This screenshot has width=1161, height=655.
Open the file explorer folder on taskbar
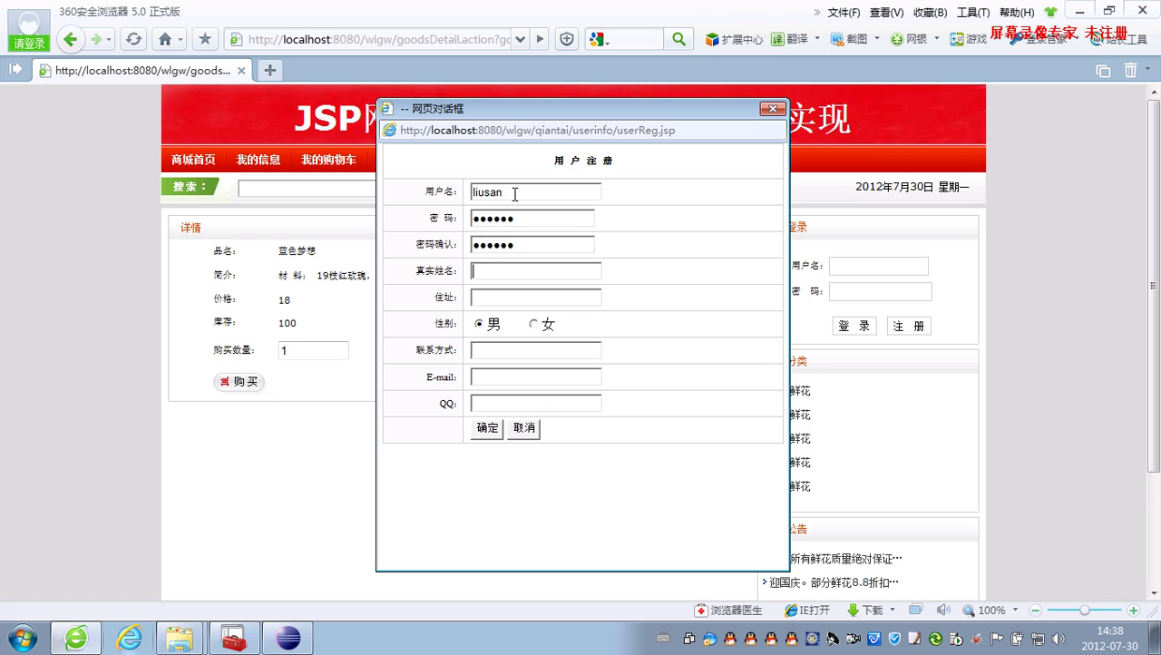[x=180, y=638]
